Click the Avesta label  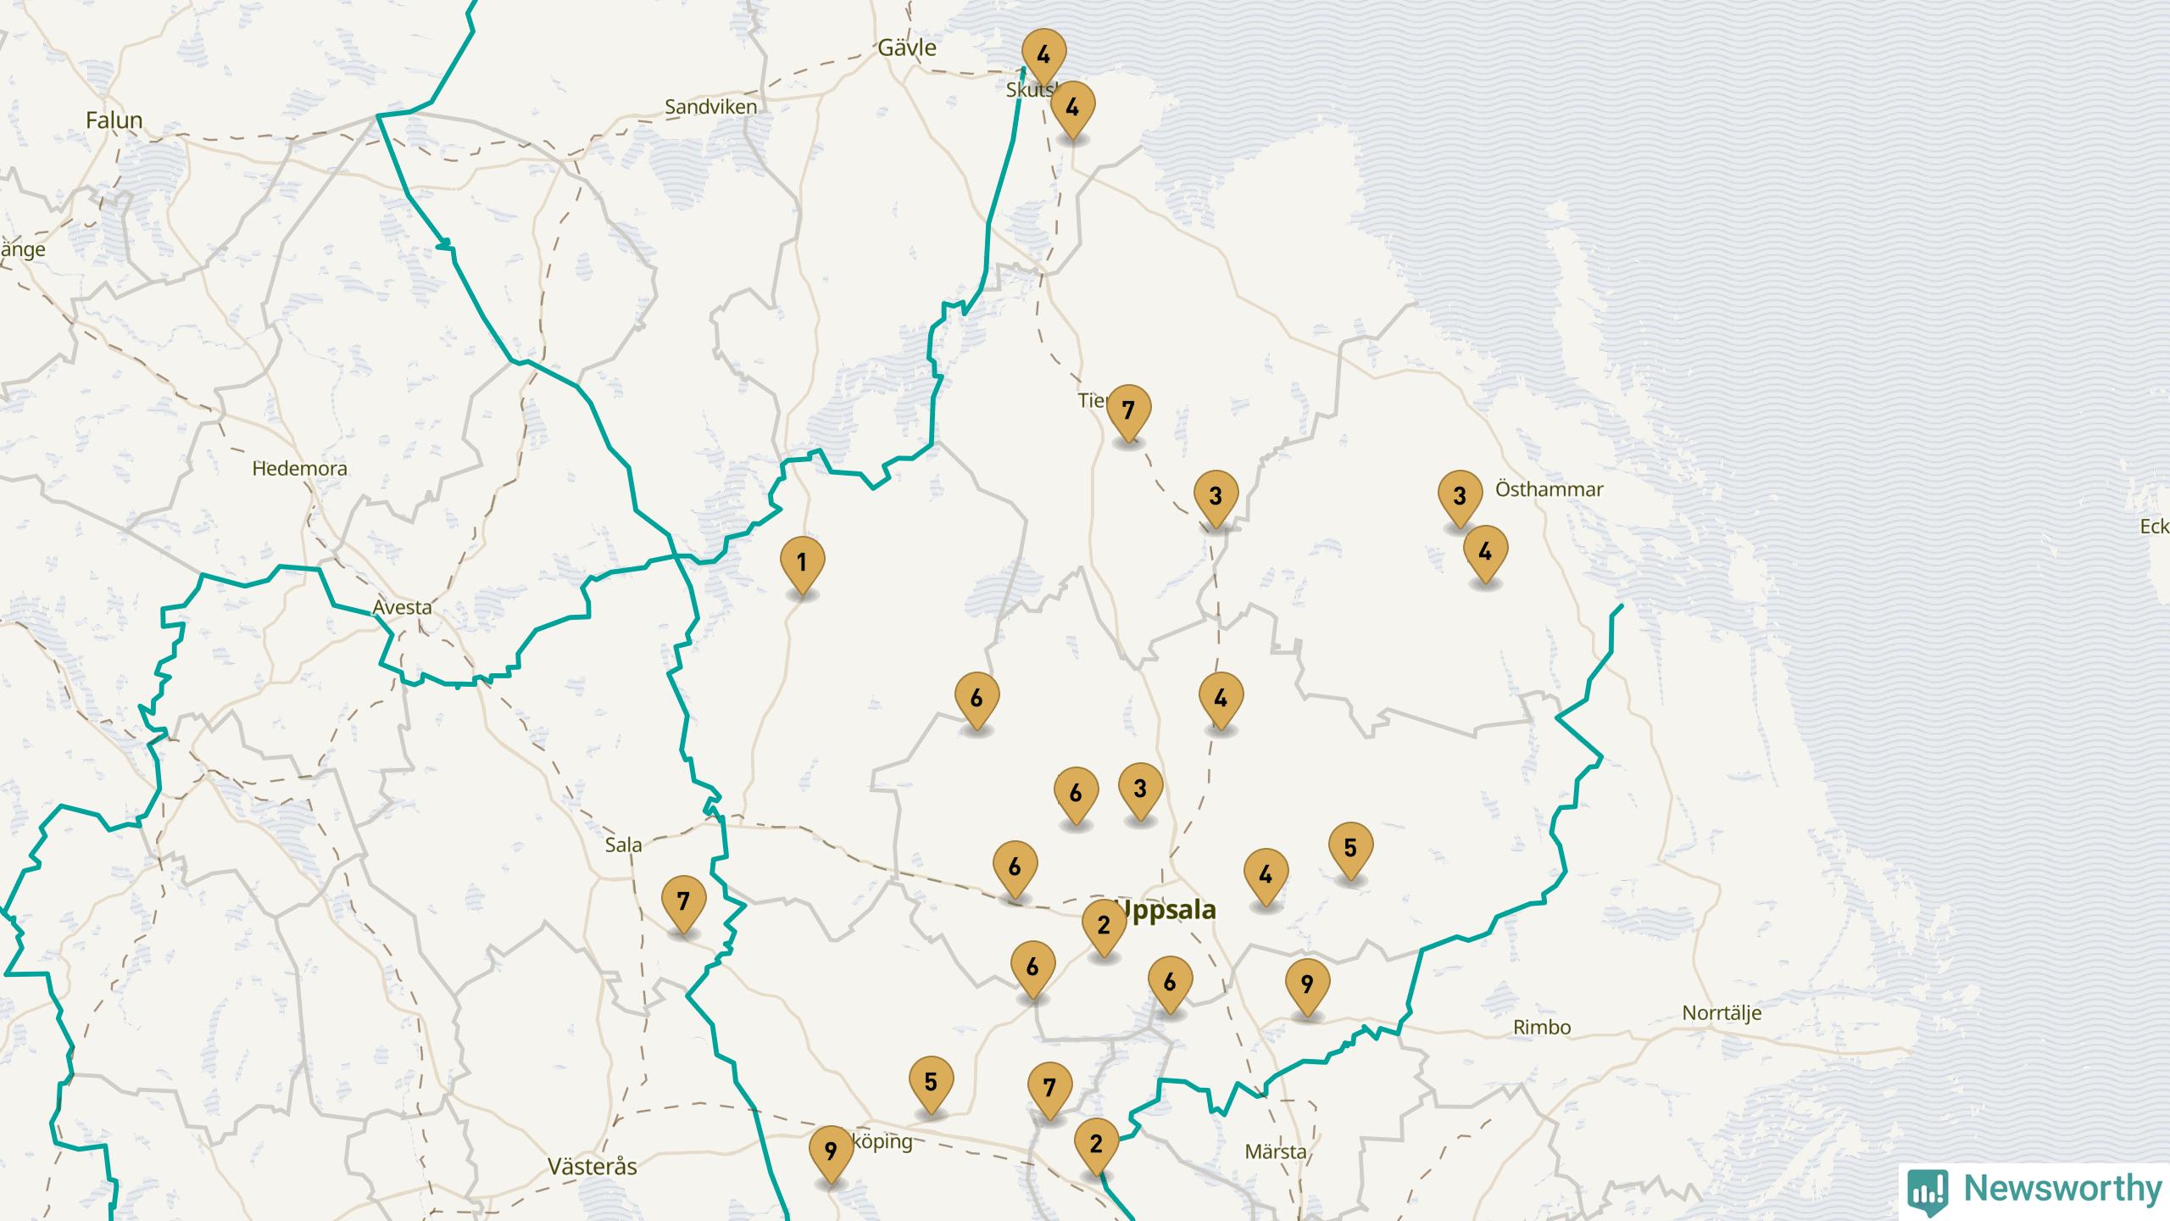[x=402, y=607]
